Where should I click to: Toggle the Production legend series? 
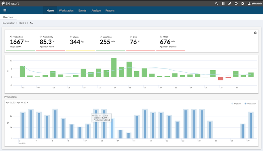(250, 103)
